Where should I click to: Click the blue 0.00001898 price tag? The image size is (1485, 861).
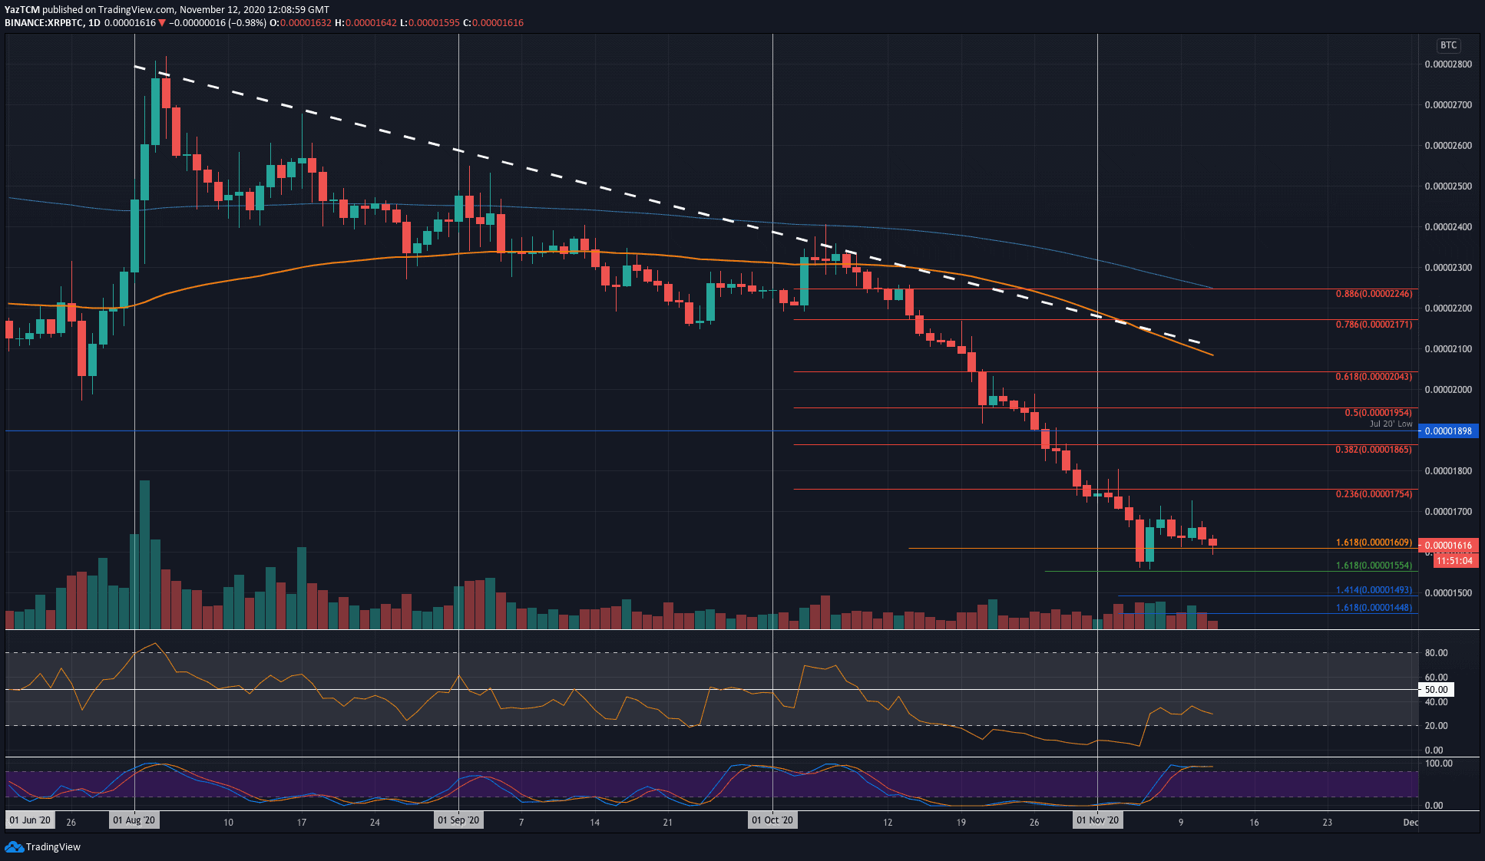pos(1448,430)
